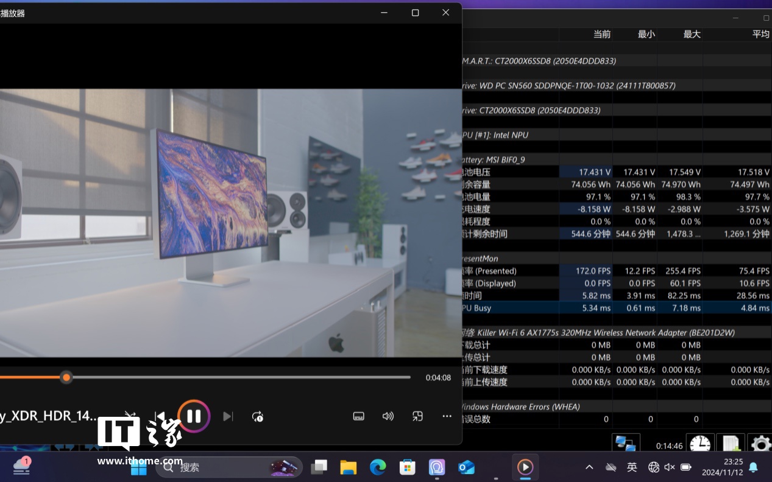772x482 pixels.
Task: Pause the video playback
Action: pyautogui.click(x=194, y=416)
